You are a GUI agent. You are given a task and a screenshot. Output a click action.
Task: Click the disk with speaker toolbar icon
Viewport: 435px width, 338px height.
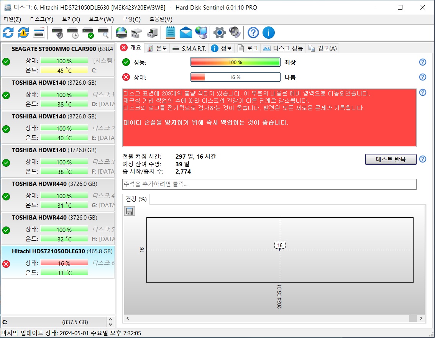(57, 33)
